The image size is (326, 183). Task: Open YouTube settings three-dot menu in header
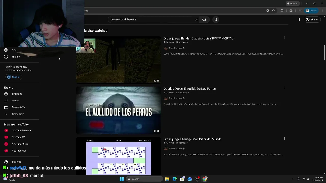tap(299, 20)
